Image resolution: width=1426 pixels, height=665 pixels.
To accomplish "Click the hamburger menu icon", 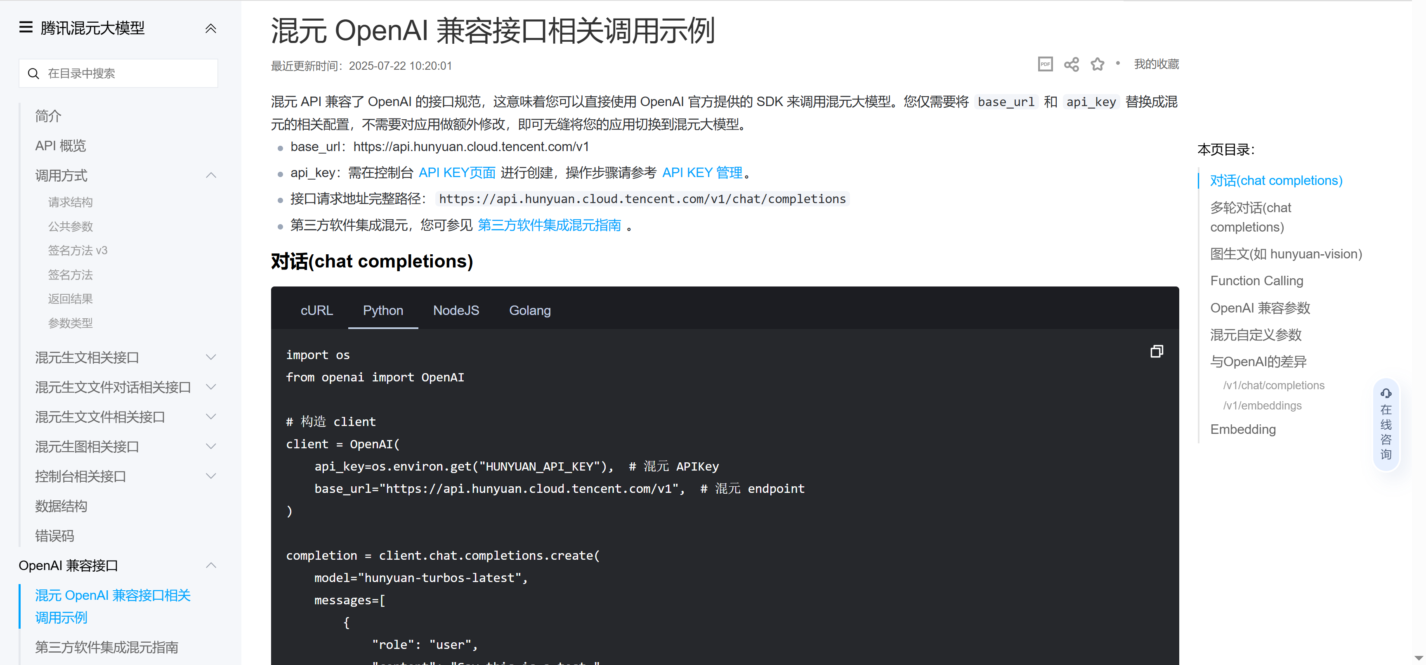I will [26, 27].
